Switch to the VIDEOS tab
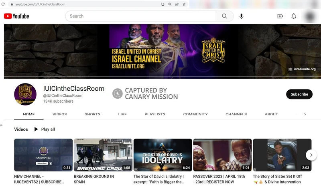This screenshot has height=187, width=321. [x=59, y=114]
